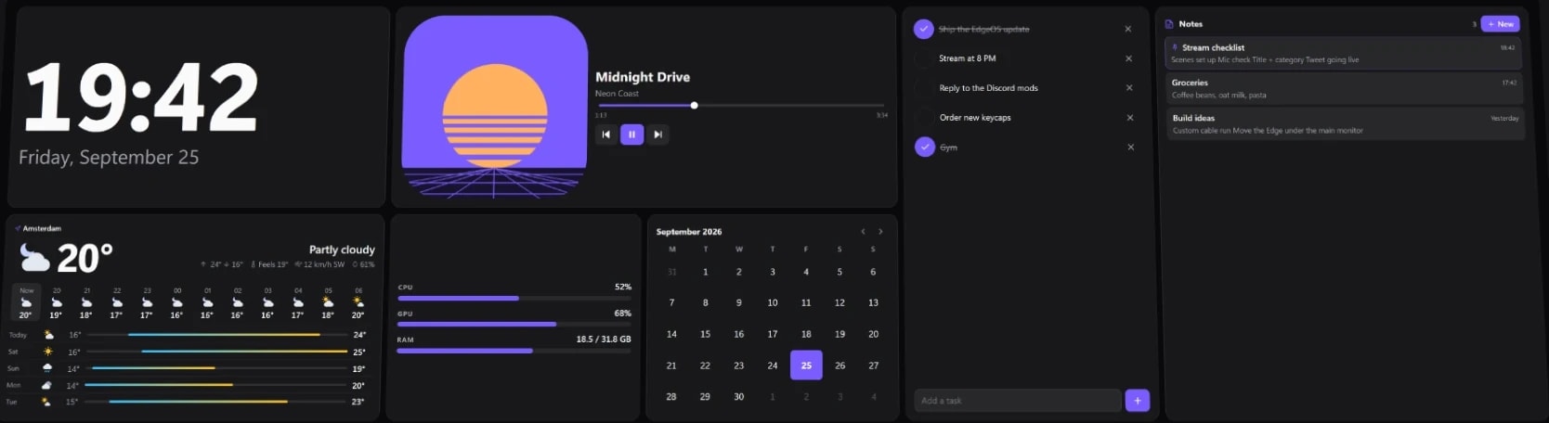Create a new note with New button
The image size is (1549, 423).
pos(1500,24)
